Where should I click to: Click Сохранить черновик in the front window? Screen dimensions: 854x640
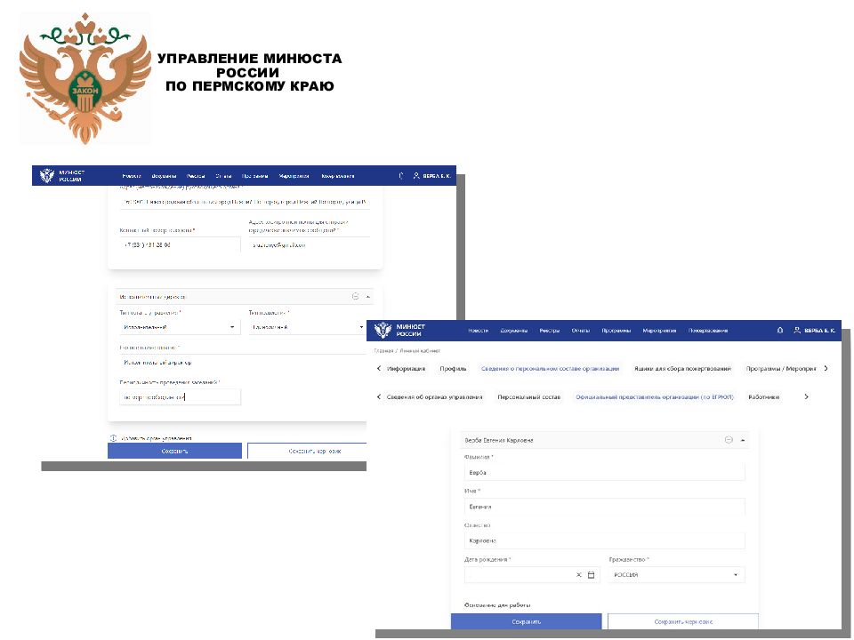tap(683, 621)
